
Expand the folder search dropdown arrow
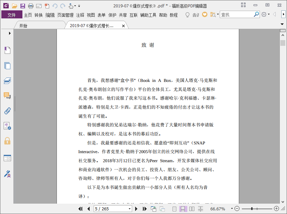click(218, 14)
